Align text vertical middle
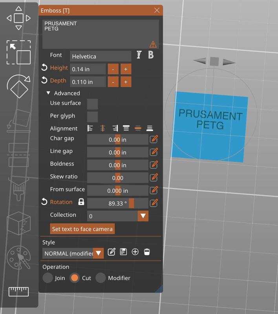The height and width of the screenshot is (314, 278). pyautogui.click(x=138, y=128)
